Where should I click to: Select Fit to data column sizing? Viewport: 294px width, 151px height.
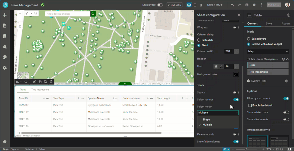(x=199, y=40)
